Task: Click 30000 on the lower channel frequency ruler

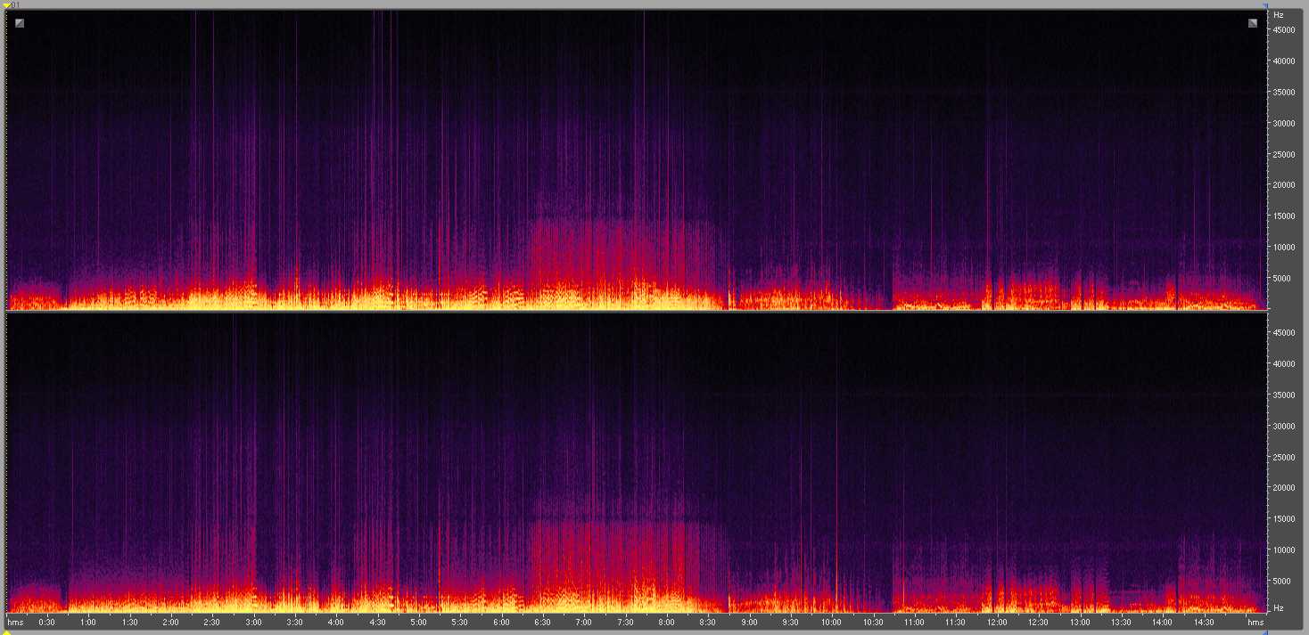Action: coord(1283,426)
